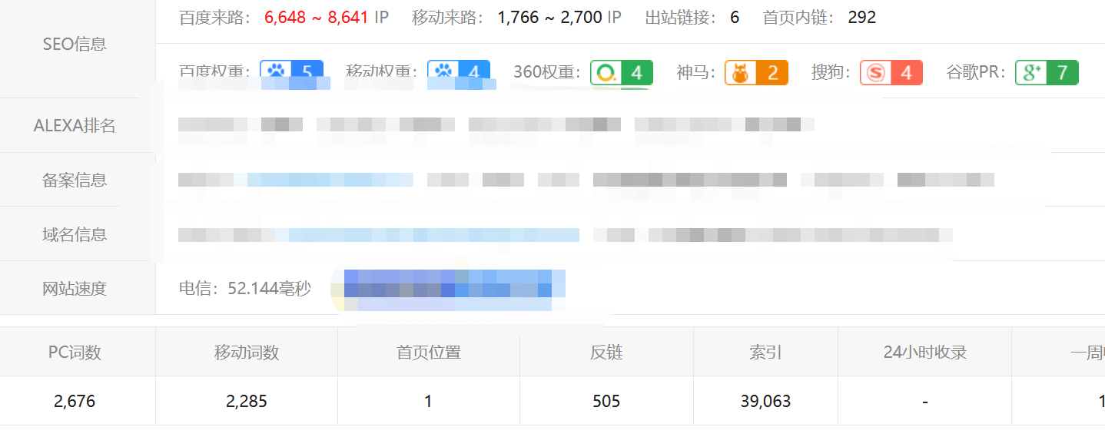Open PC keyword count 2,676
The width and height of the screenshot is (1105, 437).
tap(75, 401)
